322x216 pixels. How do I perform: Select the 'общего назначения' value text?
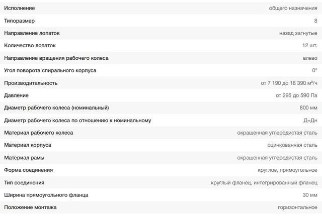coord(293,9)
